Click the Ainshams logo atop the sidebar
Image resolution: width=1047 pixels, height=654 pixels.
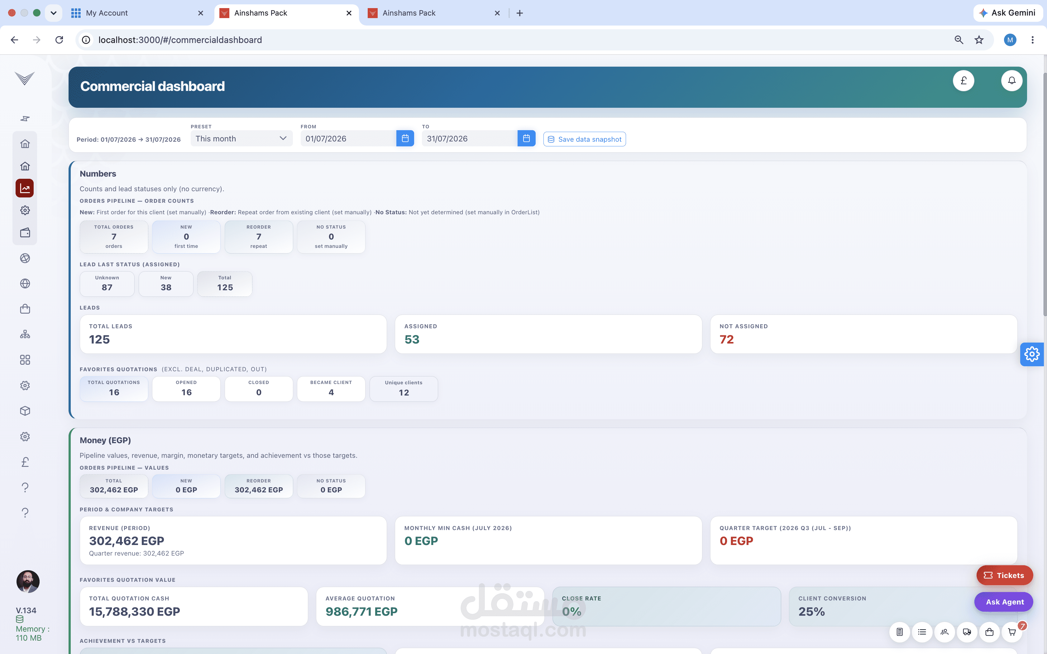pyautogui.click(x=25, y=78)
